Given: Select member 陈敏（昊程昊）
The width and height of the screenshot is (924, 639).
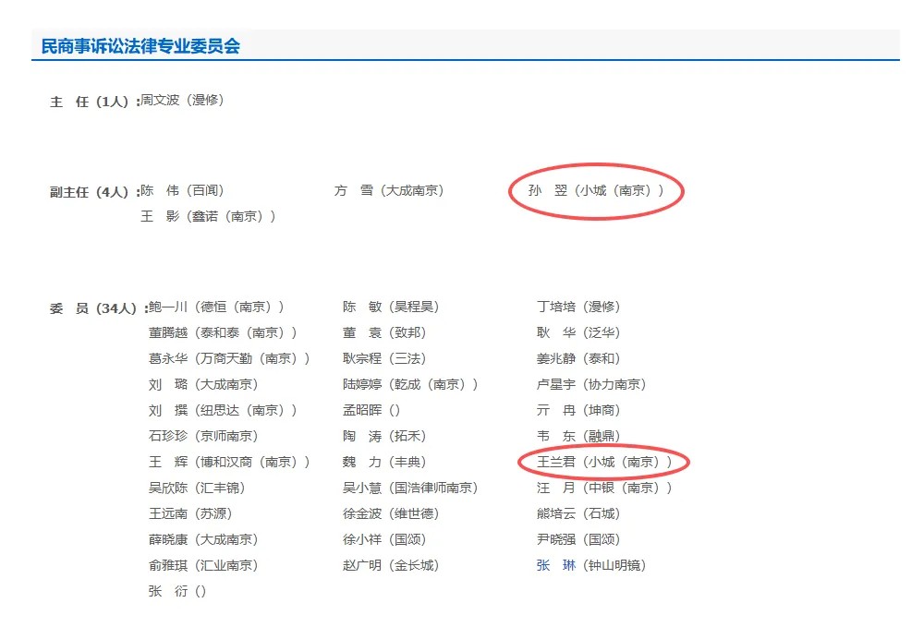Looking at the screenshot, I should click(x=390, y=307).
